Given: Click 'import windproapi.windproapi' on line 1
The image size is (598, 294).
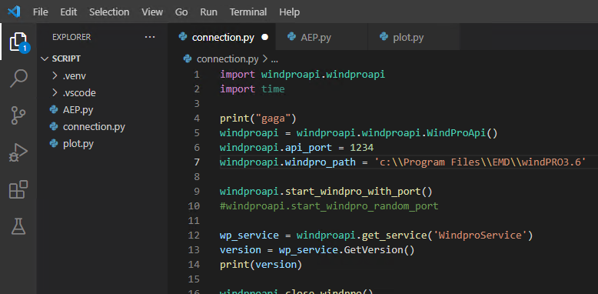Looking at the screenshot, I should (302, 75).
